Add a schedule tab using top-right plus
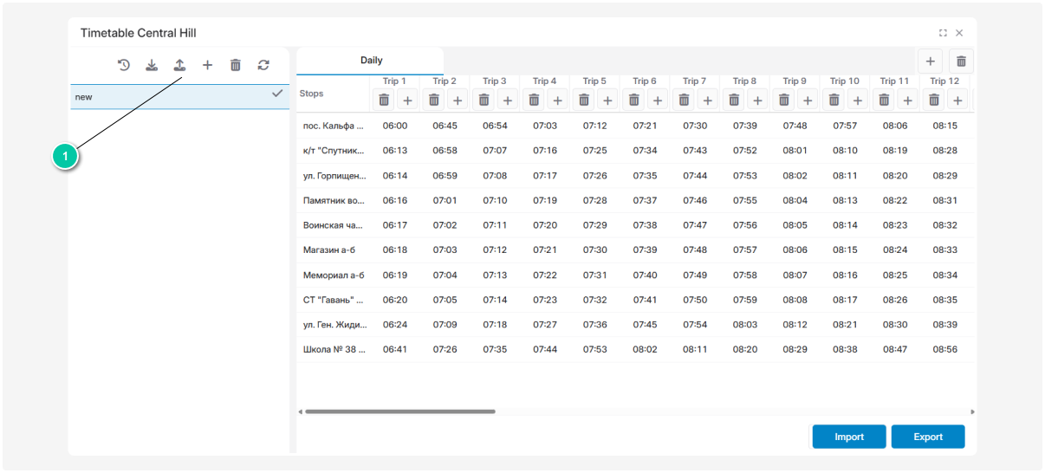The image size is (1045, 473). point(930,61)
